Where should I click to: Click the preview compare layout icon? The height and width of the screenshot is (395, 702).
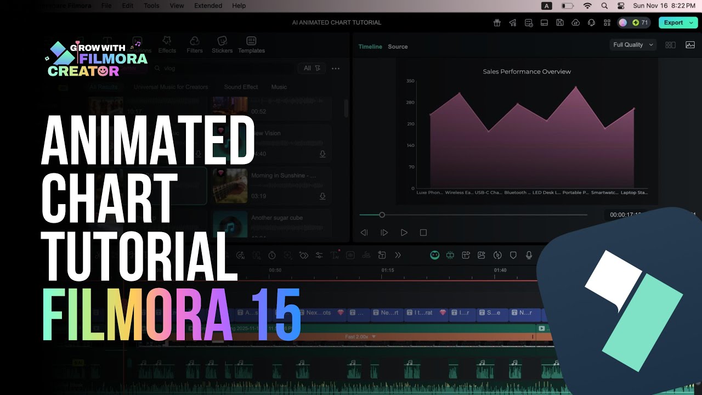pyautogui.click(x=670, y=45)
